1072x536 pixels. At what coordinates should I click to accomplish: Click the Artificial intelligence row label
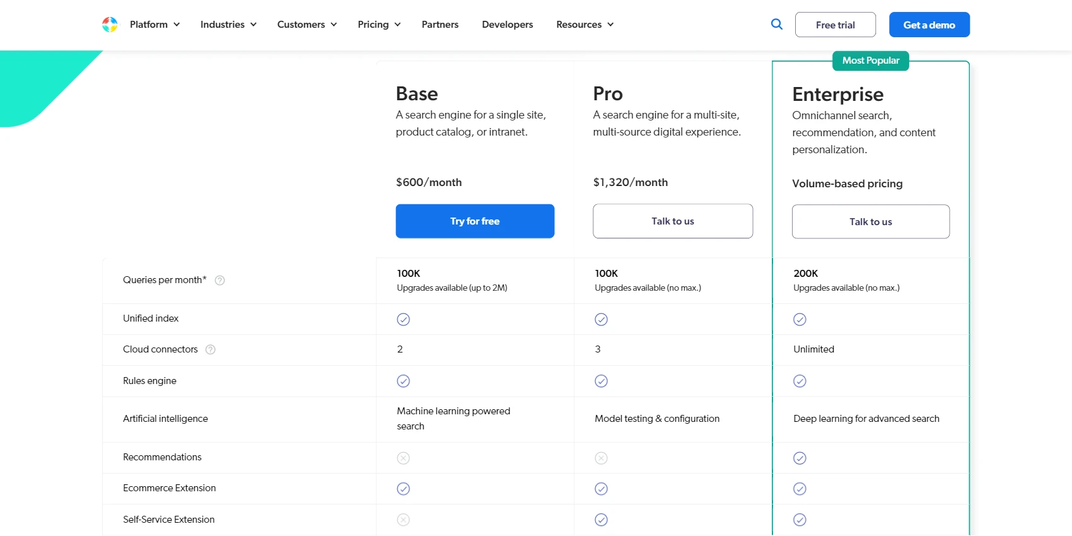coord(165,419)
